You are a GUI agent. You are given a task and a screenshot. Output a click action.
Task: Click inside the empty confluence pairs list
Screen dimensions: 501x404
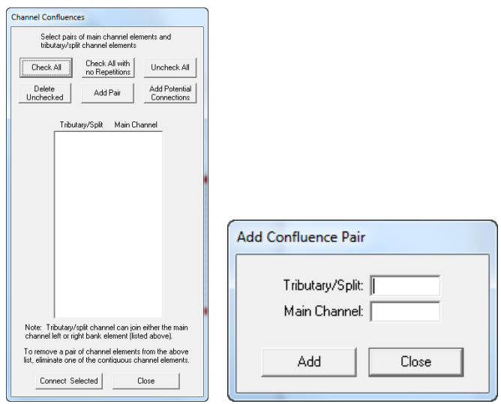(108, 225)
